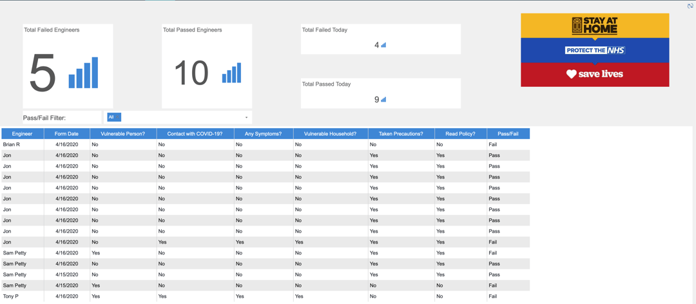The height and width of the screenshot is (304, 696).
Task: Click the Read Policy? column header
Action: coord(460,133)
